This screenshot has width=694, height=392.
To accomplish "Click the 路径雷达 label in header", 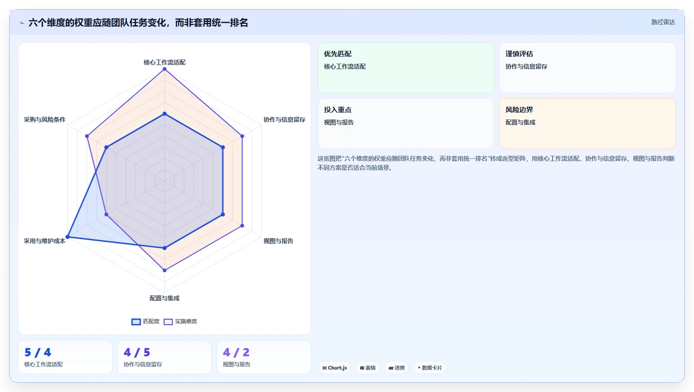I will 663,22.
